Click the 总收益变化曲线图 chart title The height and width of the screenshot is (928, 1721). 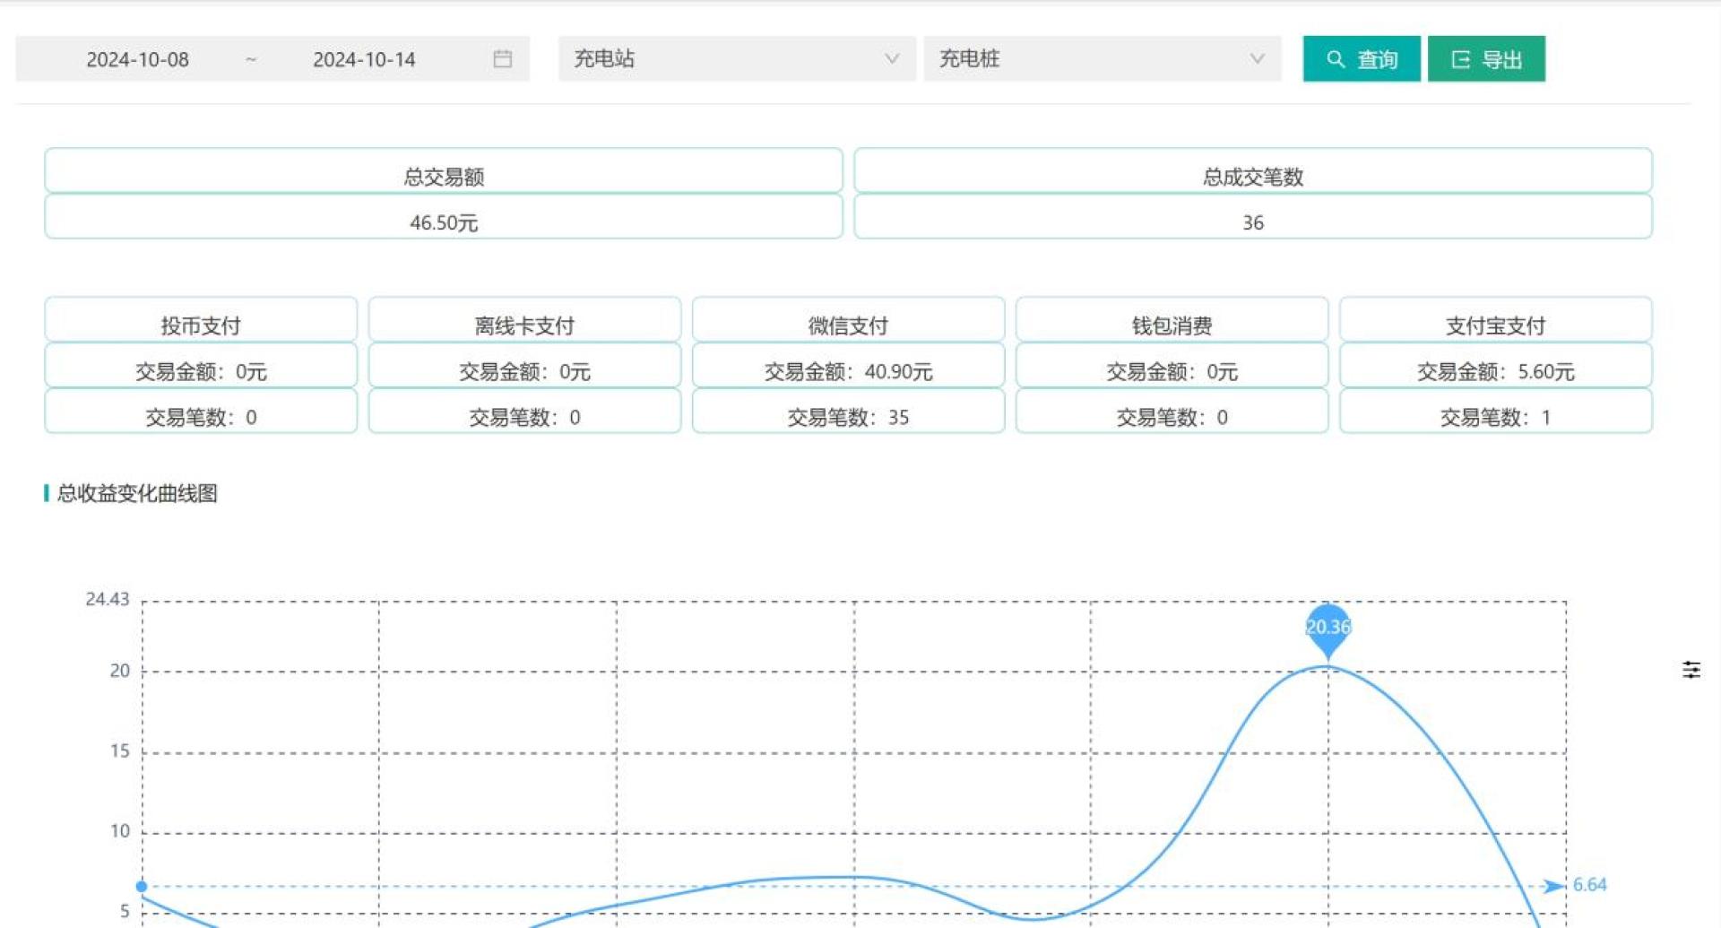click(137, 493)
